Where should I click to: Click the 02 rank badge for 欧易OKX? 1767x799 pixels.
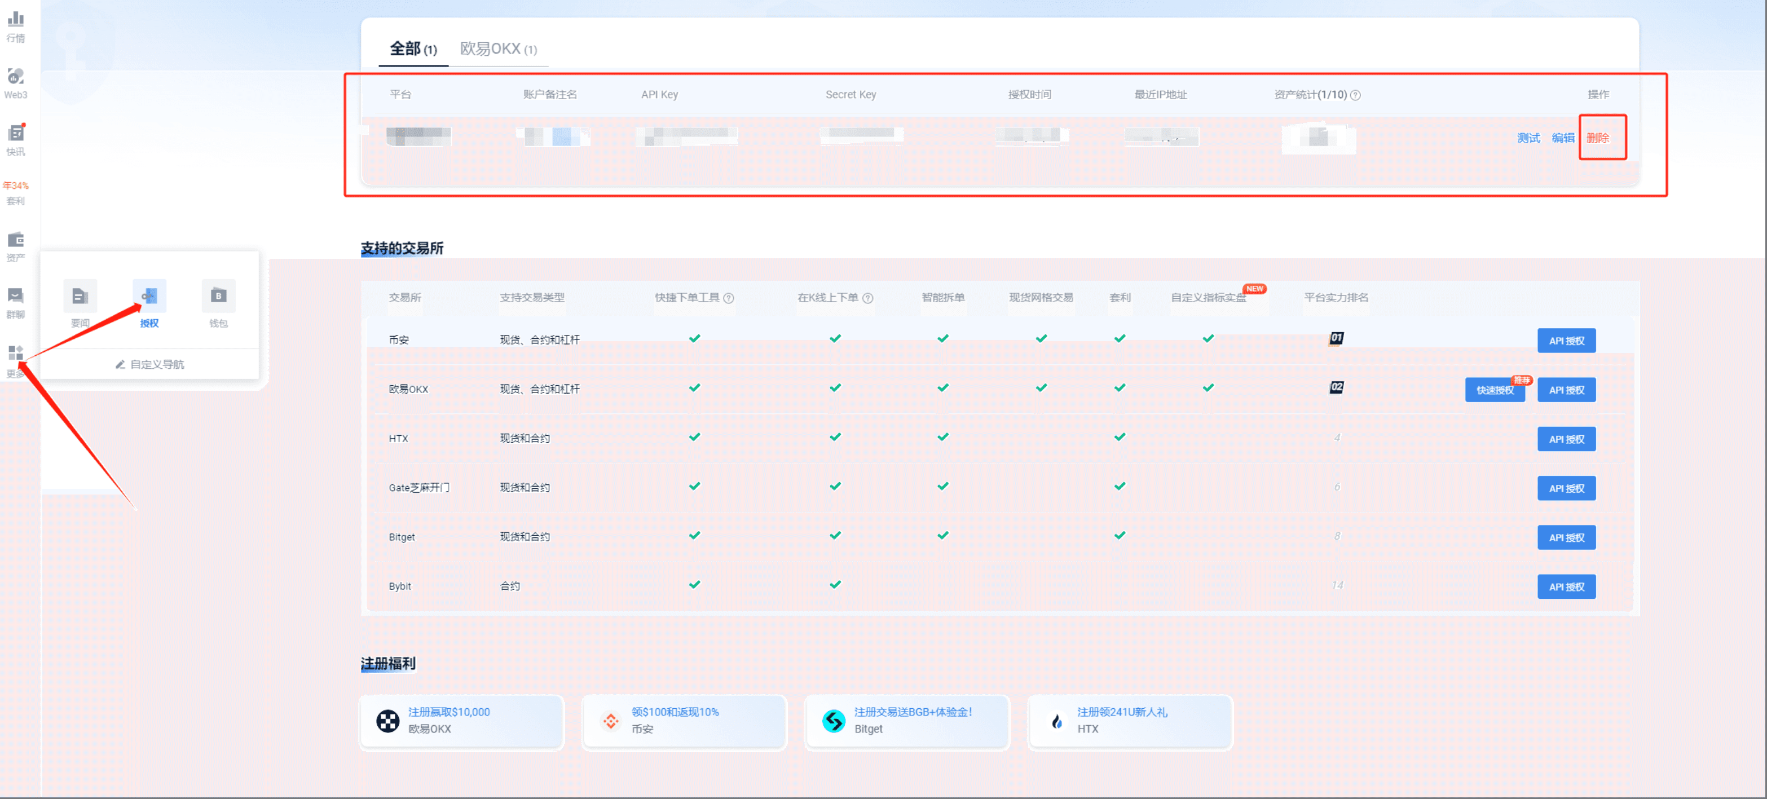(1336, 387)
